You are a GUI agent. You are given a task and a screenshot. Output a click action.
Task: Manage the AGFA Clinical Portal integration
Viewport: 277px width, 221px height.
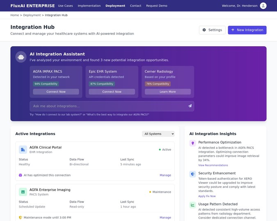pos(165,175)
